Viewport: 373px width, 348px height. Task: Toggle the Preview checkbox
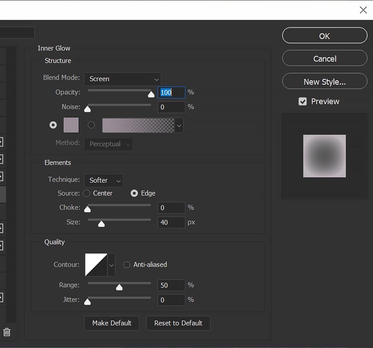coord(303,101)
